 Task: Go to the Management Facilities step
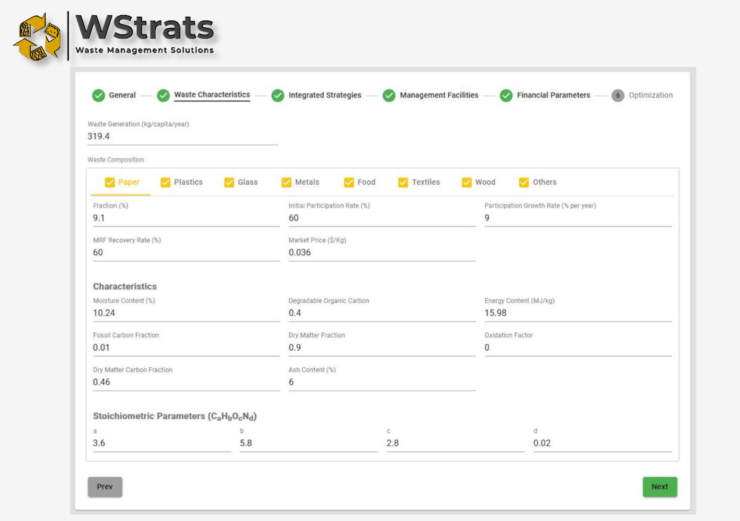pos(439,95)
